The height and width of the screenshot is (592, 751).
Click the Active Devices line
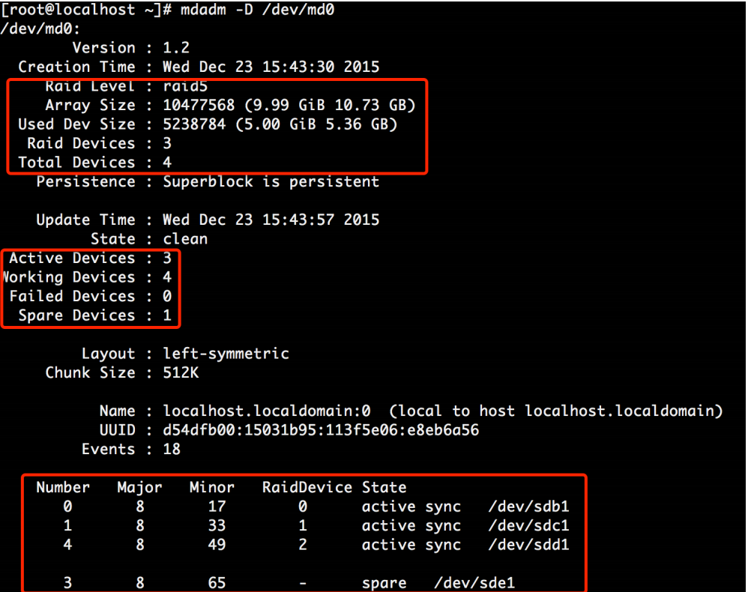90,259
